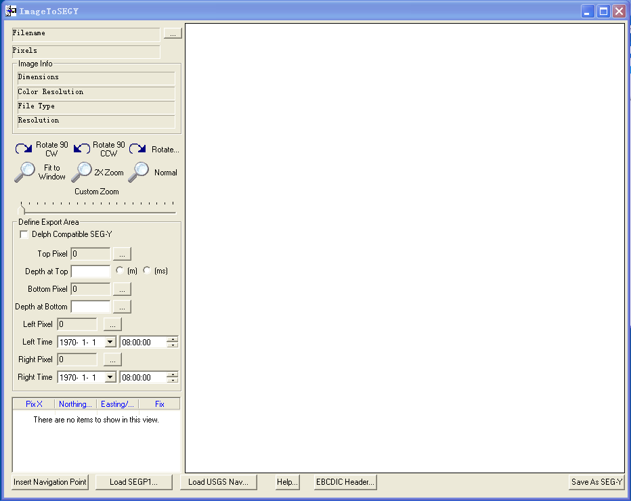Click Load SEGP1... button
This screenshot has width=631, height=501.
tap(133, 482)
